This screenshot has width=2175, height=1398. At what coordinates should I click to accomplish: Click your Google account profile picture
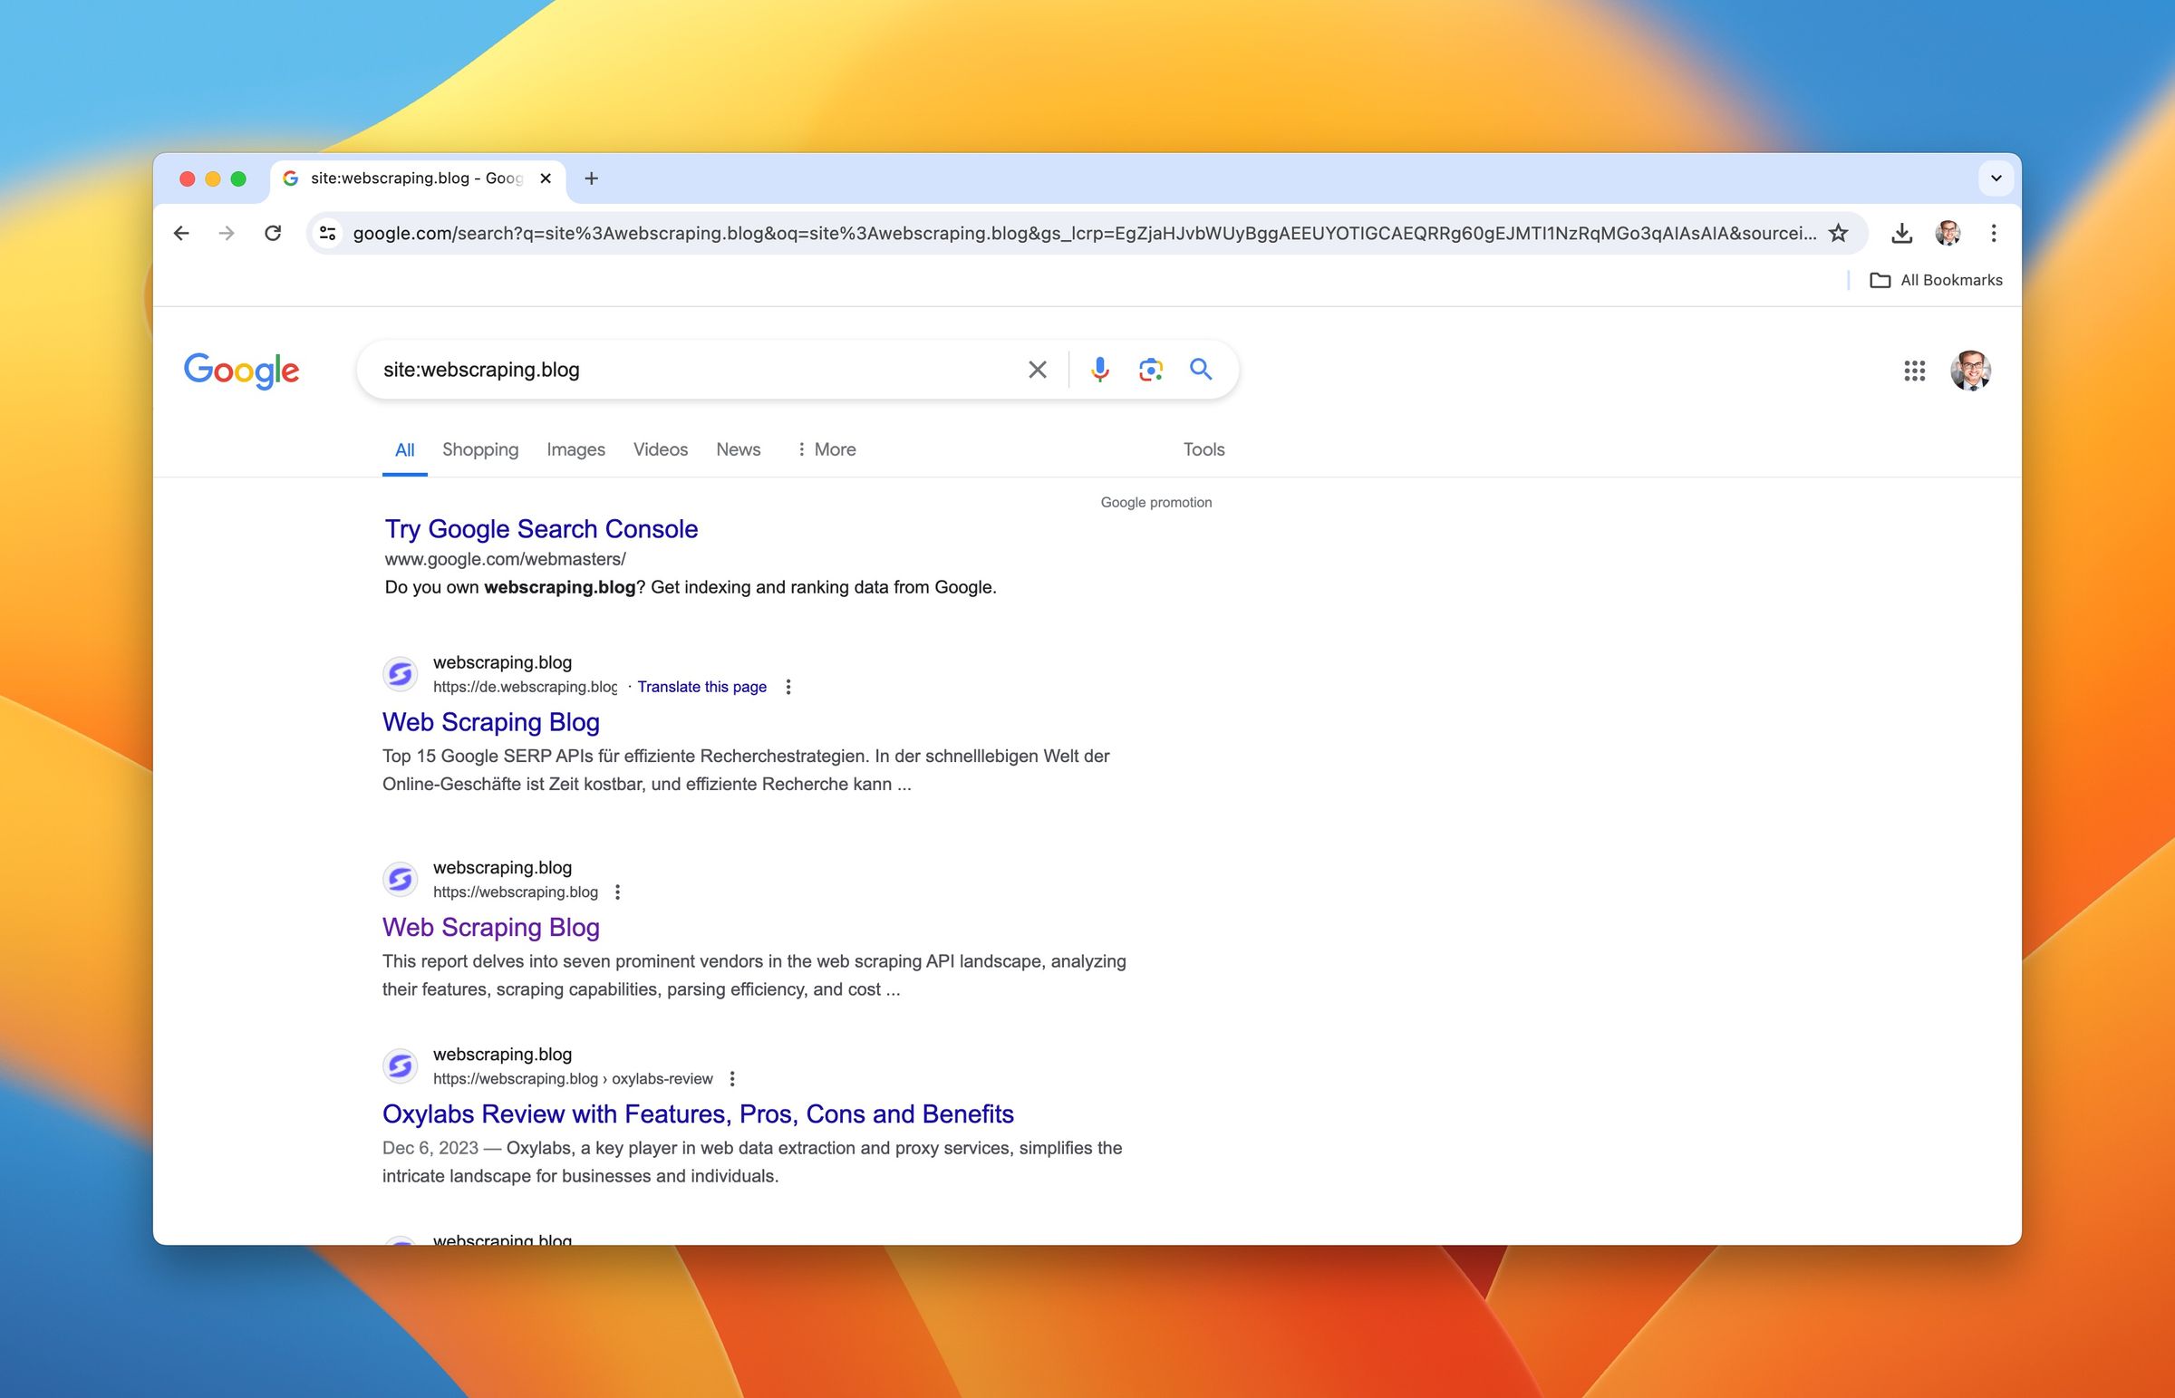(x=1972, y=371)
